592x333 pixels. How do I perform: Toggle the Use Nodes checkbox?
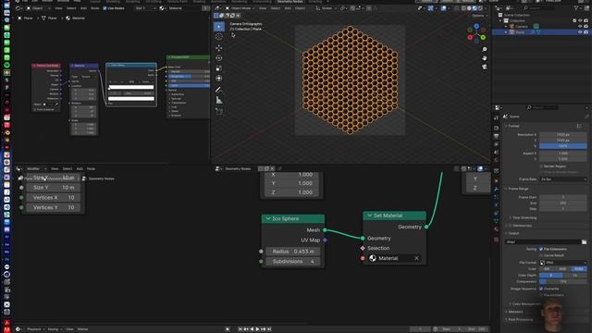[x=105, y=8]
